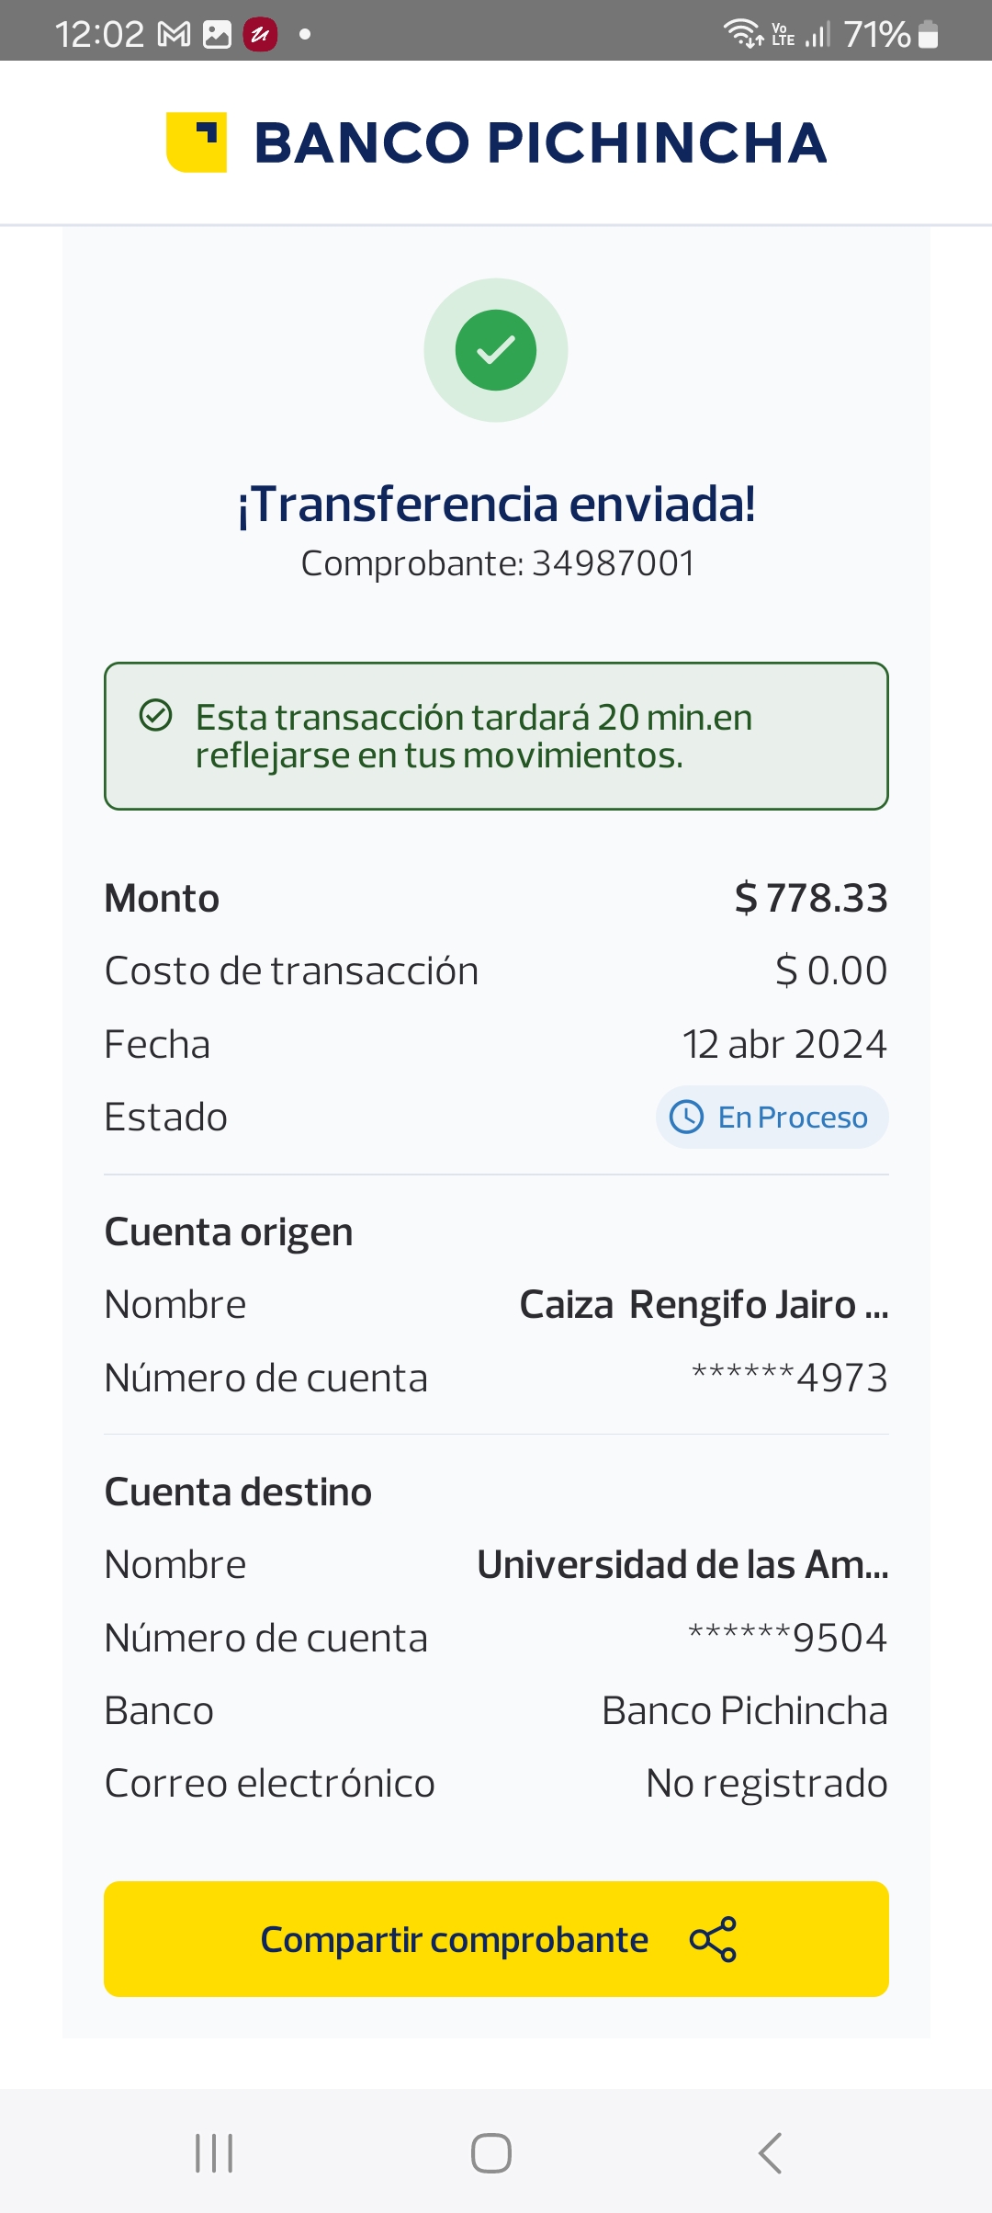This screenshot has height=2213, width=992.
Task: Tap the Gmail notification icon in status bar
Action: [175, 35]
